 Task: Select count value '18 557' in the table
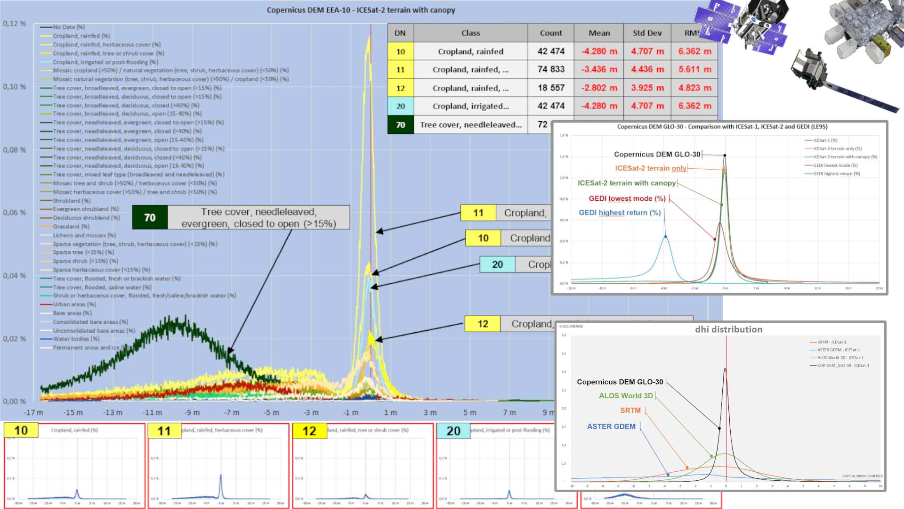click(551, 88)
